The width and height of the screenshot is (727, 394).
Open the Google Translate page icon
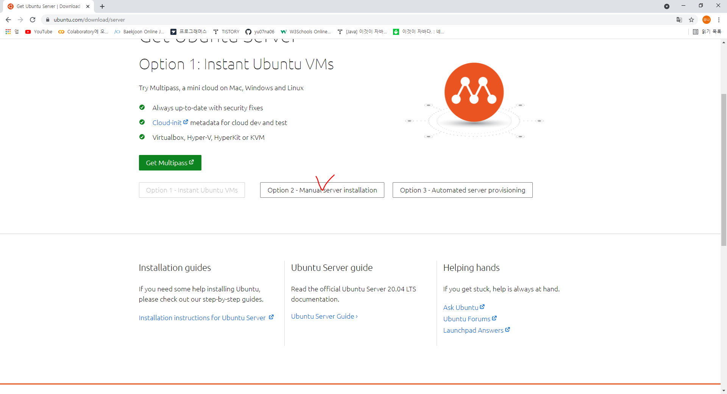(x=679, y=20)
